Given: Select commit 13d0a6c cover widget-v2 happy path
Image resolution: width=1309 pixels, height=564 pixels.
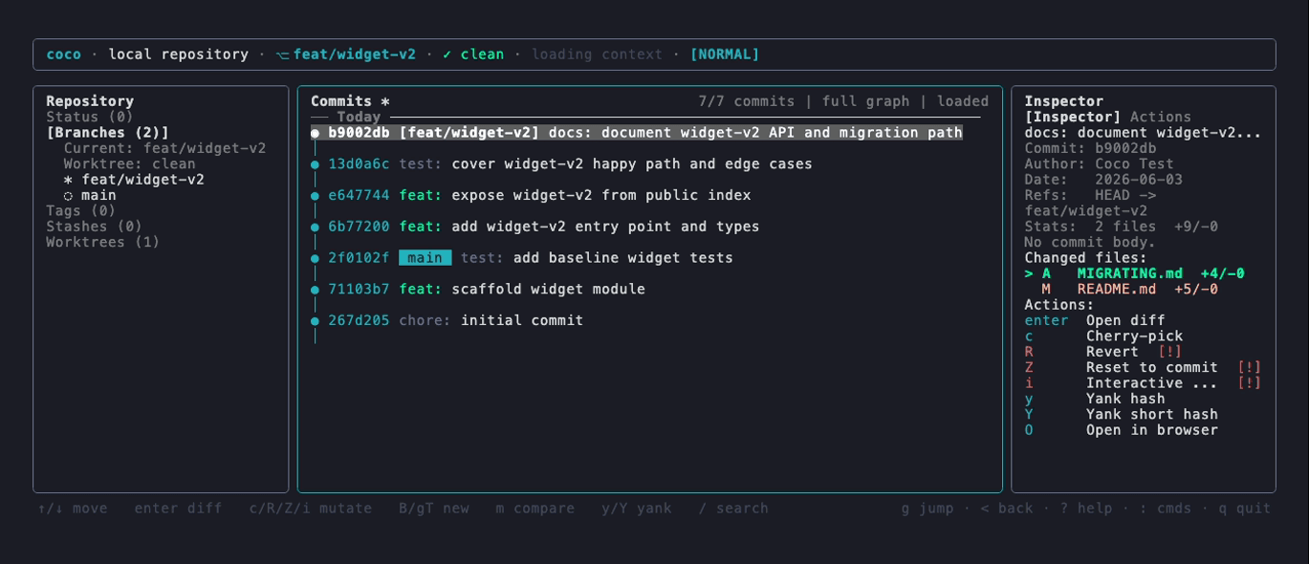Looking at the screenshot, I should click(561, 164).
